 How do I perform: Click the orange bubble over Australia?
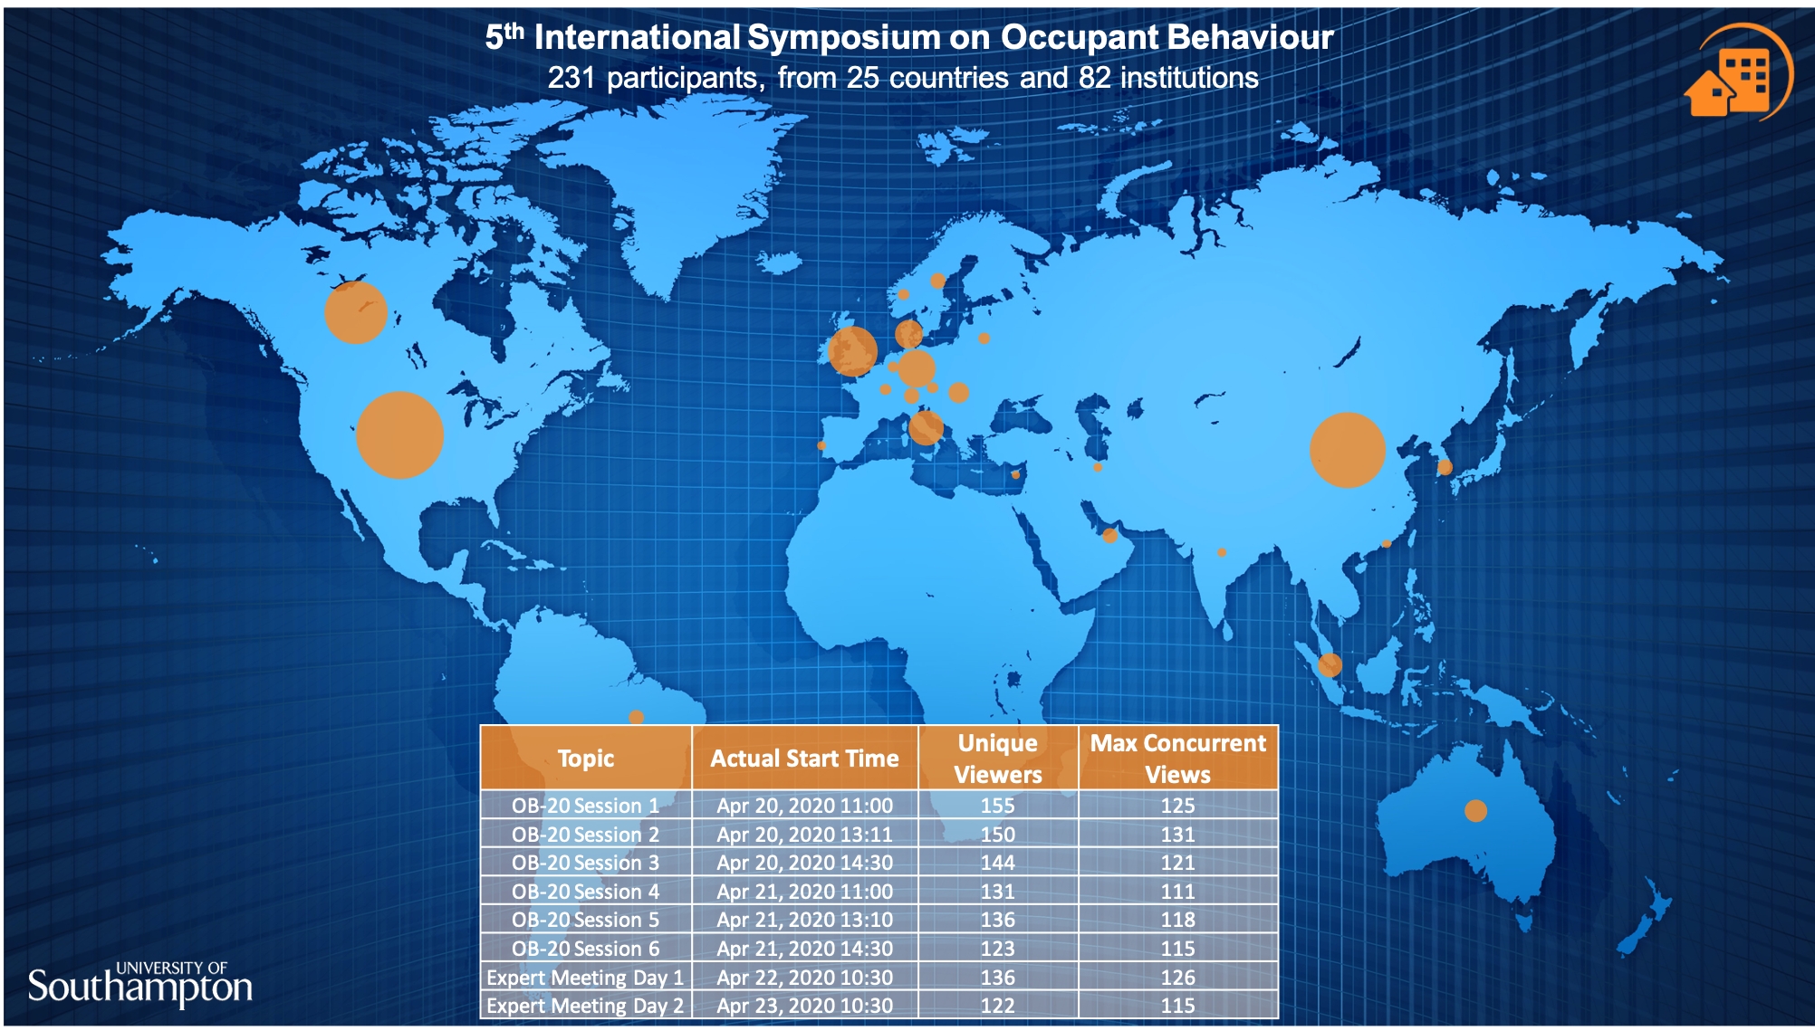point(1475,810)
